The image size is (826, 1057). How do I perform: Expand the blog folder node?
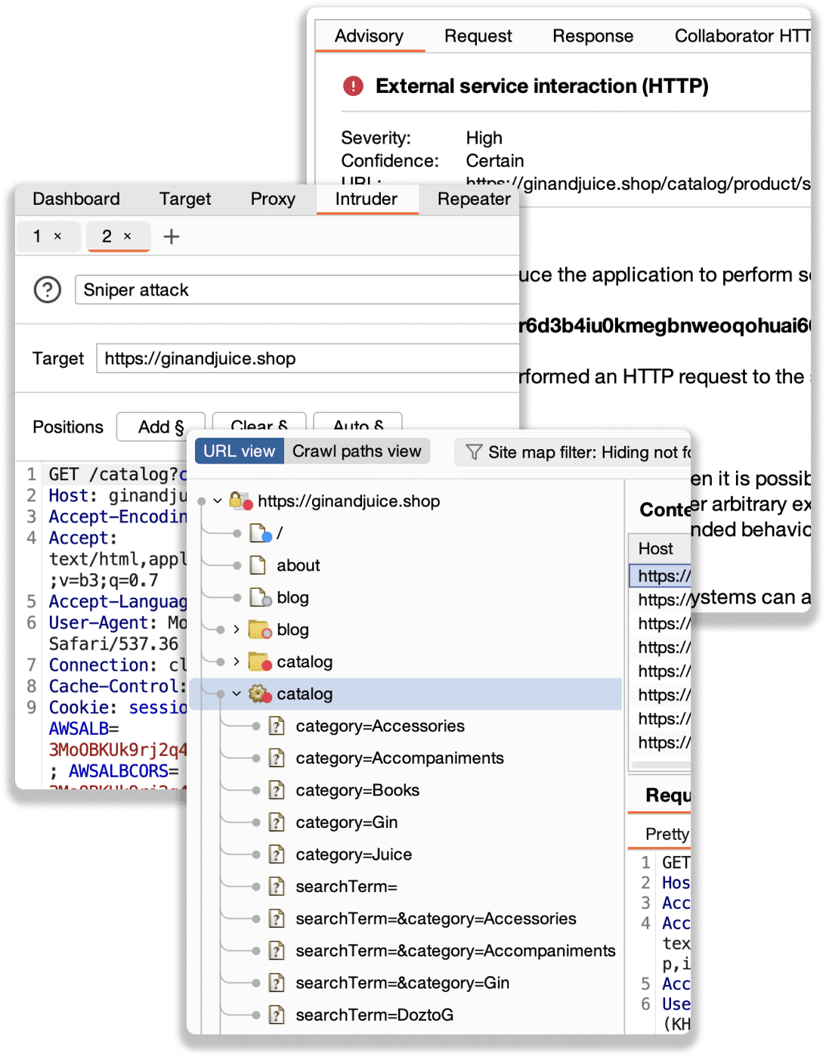(x=237, y=629)
